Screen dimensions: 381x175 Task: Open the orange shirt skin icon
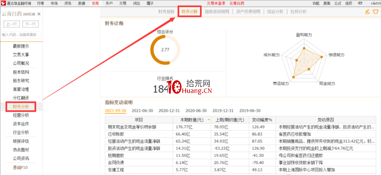(375, 12)
